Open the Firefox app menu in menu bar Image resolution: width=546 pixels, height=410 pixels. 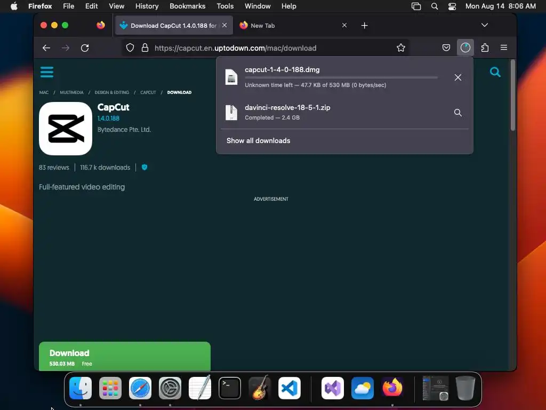click(x=40, y=6)
